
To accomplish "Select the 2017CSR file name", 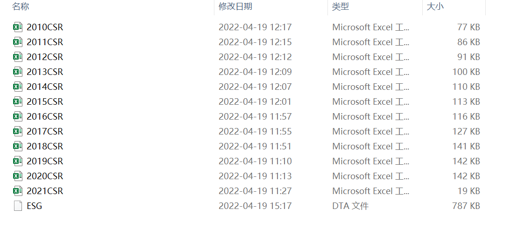I will 45,131.
